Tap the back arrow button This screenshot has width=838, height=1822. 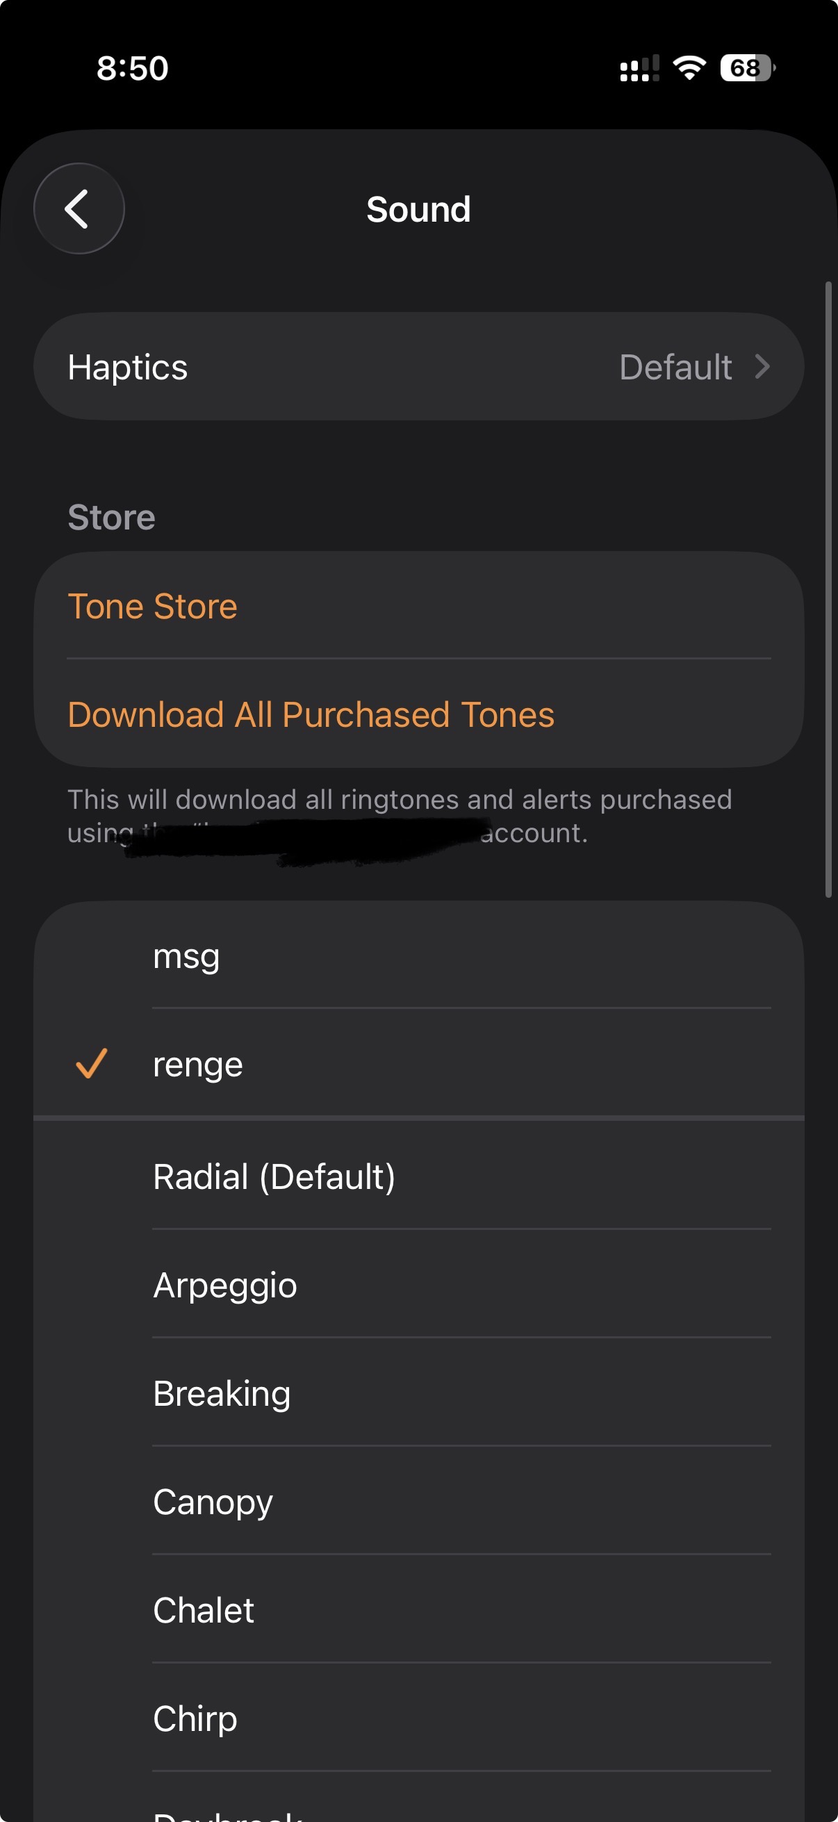point(79,208)
